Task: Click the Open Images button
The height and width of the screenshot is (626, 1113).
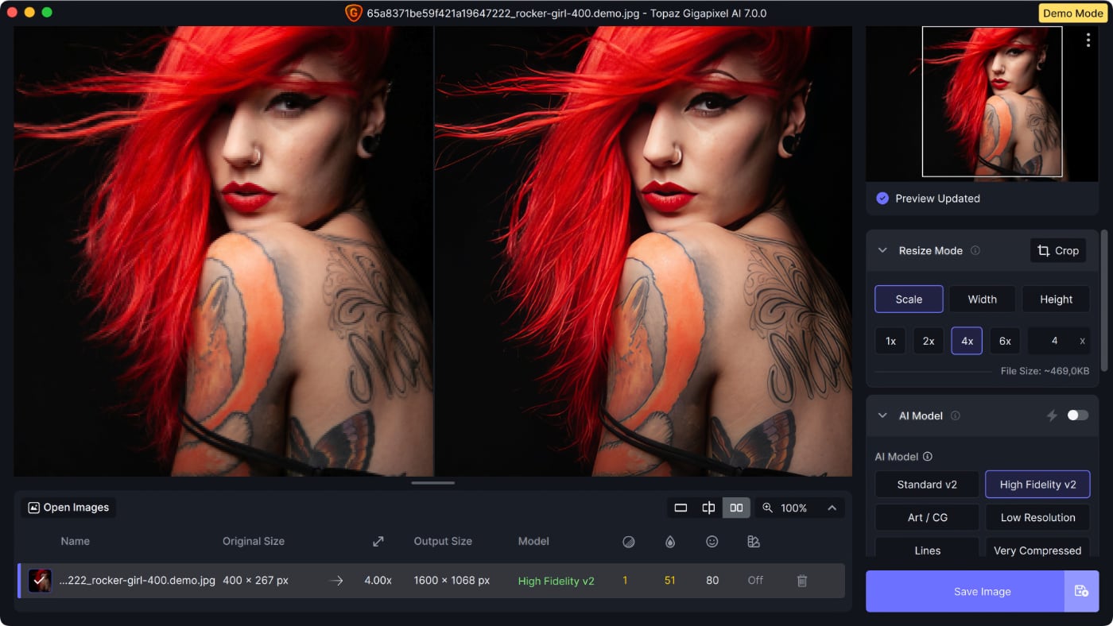Action: (68, 508)
